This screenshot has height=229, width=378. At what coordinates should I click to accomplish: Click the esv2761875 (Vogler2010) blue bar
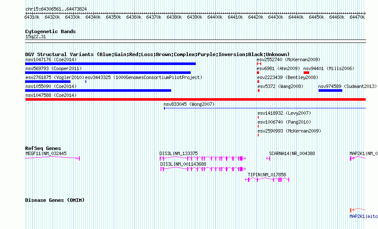(48, 82)
